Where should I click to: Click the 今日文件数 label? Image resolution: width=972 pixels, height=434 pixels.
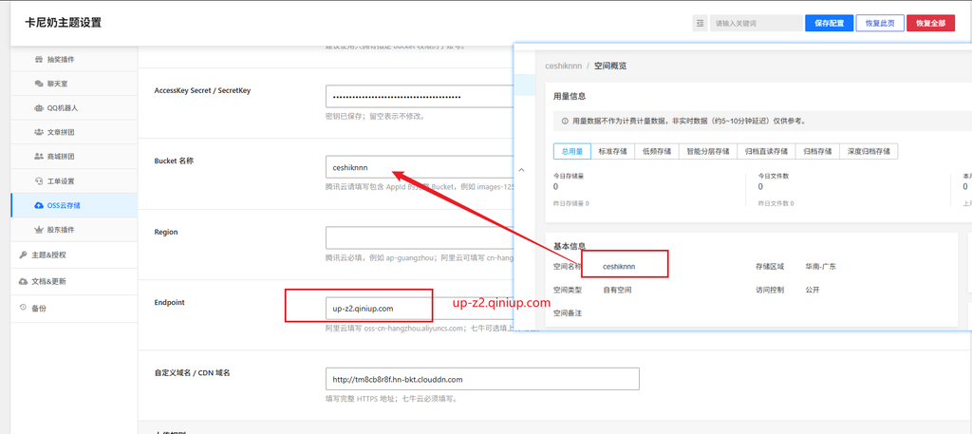(x=773, y=176)
